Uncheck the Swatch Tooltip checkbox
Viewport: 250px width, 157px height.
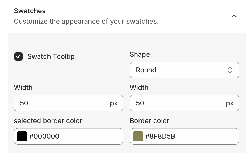[18, 56]
